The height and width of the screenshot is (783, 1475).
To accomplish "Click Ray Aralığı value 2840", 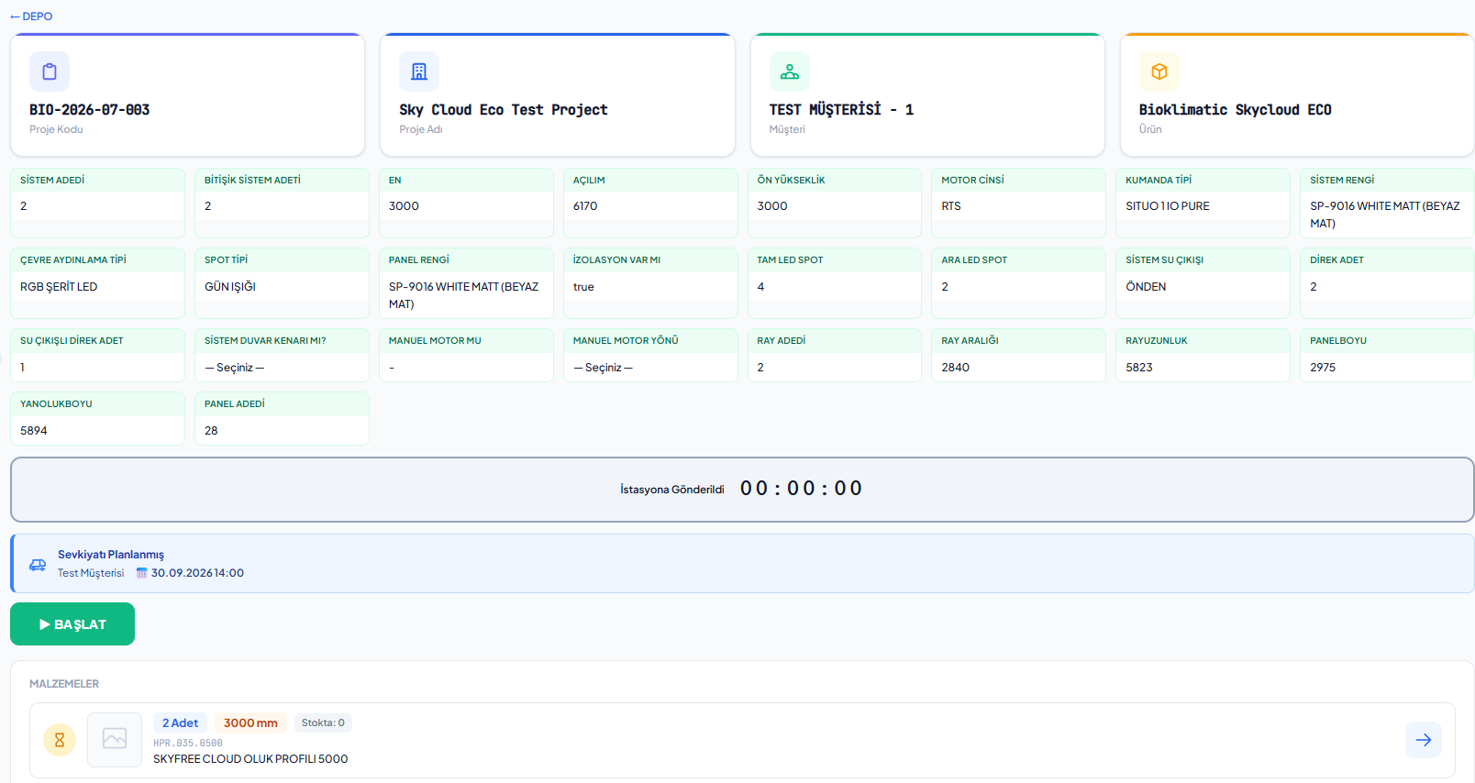I will (x=955, y=368).
